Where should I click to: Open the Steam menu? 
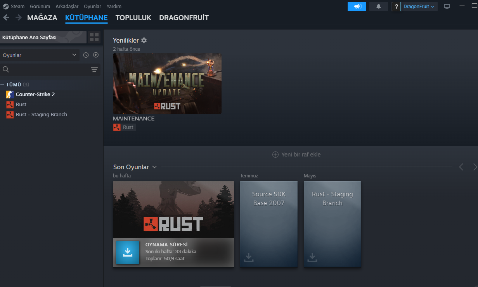pos(17,7)
